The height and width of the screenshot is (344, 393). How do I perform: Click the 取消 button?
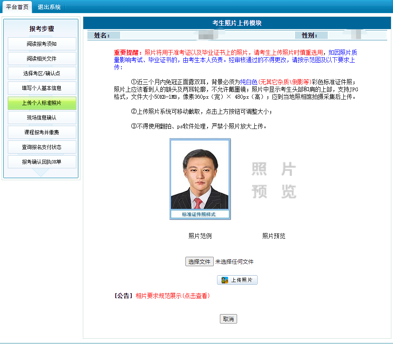pyautogui.click(x=228, y=319)
